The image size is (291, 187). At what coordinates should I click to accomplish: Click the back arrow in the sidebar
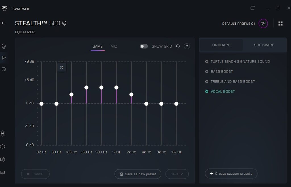[x=4, y=23]
